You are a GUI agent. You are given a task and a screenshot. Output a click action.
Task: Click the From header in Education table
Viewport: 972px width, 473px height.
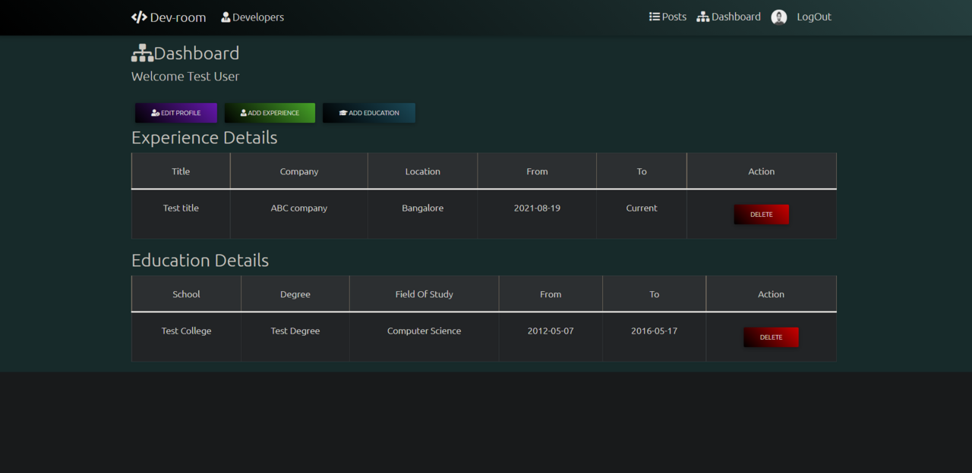(x=551, y=294)
